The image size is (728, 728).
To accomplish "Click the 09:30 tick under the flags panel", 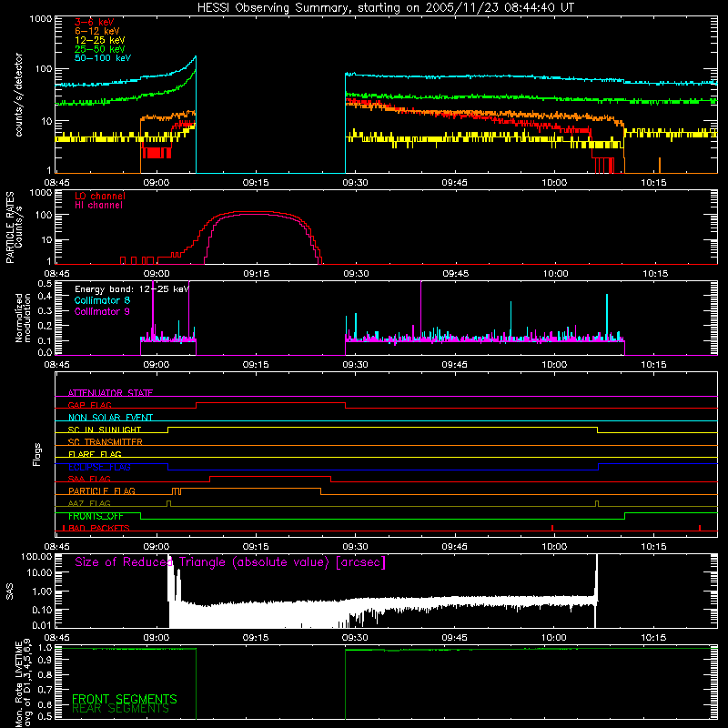I will tap(355, 547).
